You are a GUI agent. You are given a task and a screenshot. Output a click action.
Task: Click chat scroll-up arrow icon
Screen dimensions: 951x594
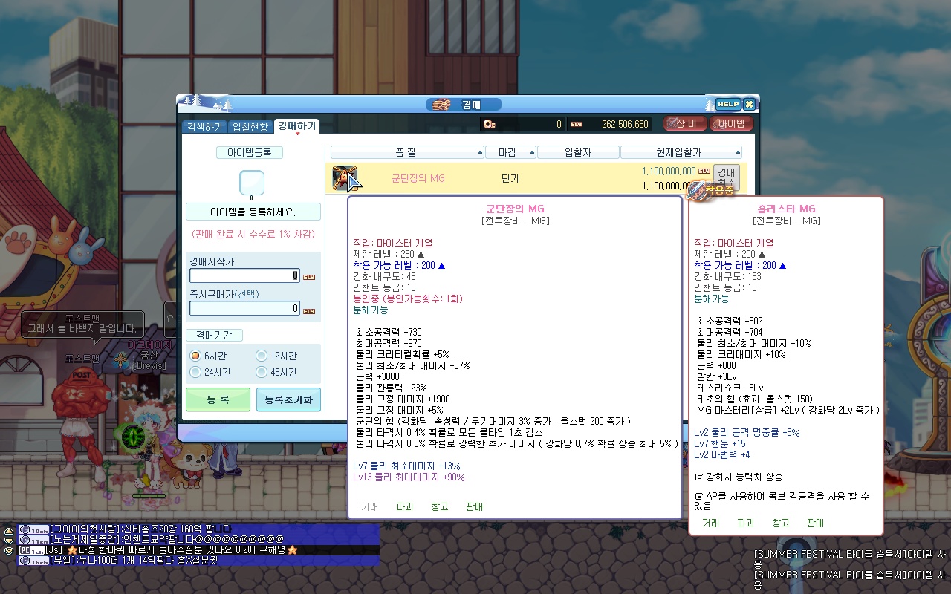pyautogui.click(x=9, y=530)
